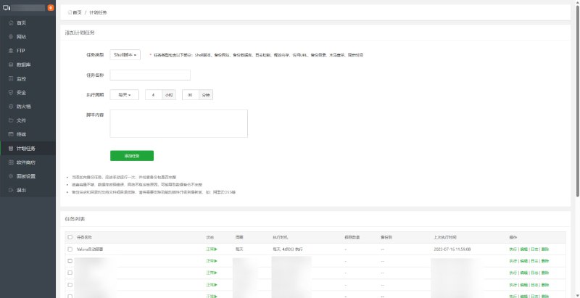Image resolution: width=580 pixels, height=298 pixels.
Task: Select 面板设置 in the sidebar menu
Action: [26, 176]
